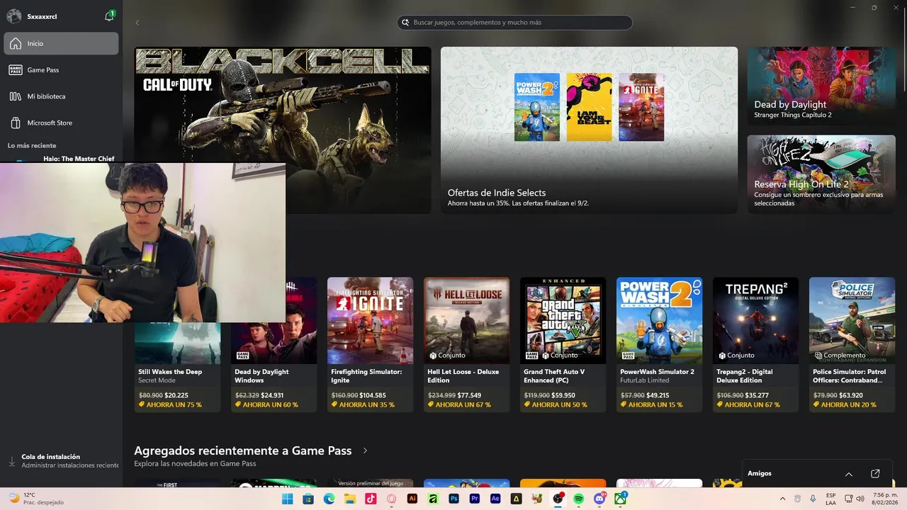Click Ignite cover in Indie Selects banner
The height and width of the screenshot is (510, 907).
click(x=641, y=107)
